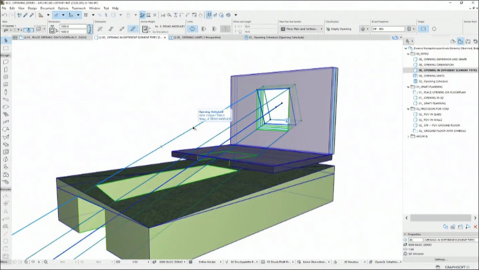
Task: Click the 1500.0 width dimension field
Action: [x=73, y=27]
